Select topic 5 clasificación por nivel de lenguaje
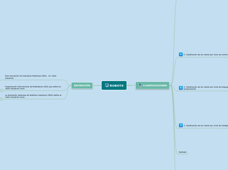The image size is (228, 170). coord(205,88)
